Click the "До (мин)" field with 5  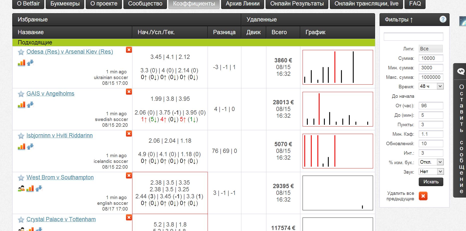[431, 115]
